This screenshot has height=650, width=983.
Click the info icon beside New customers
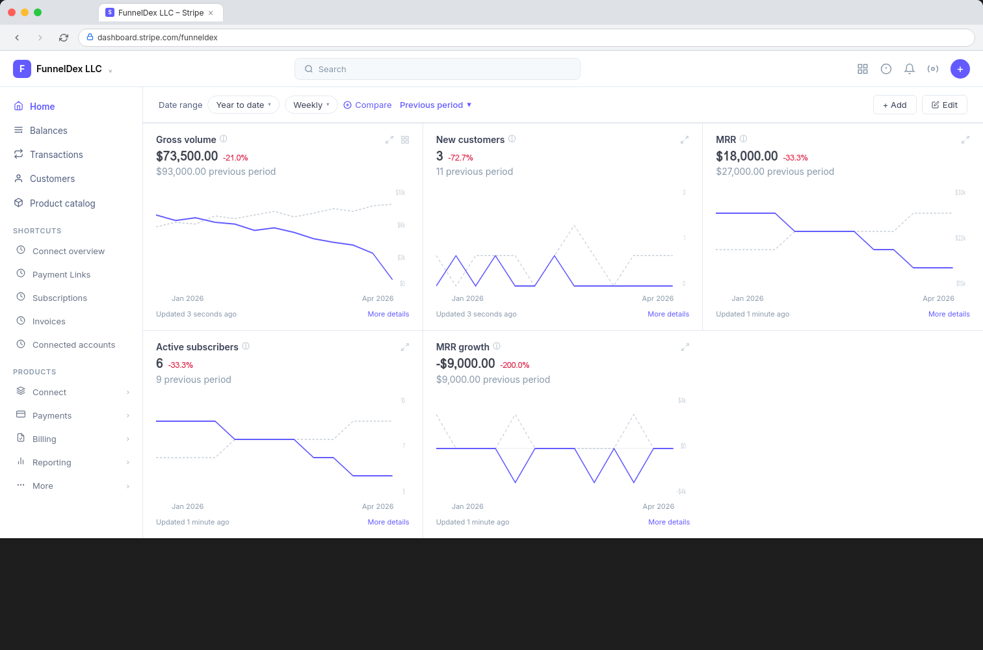(512, 139)
